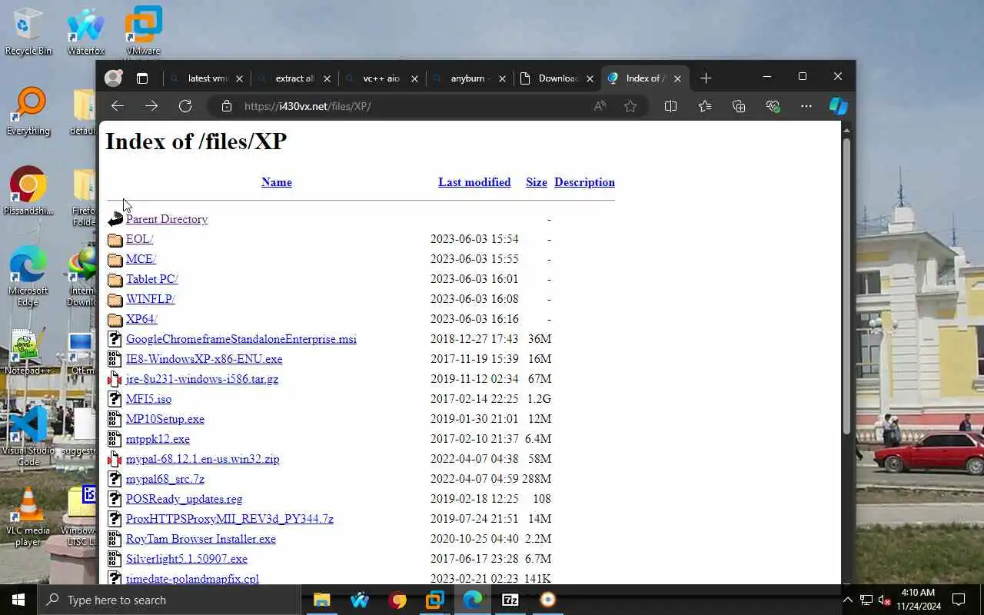Click the page scrollbar thumb
The height and width of the screenshot is (615, 984).
[847, 284]
